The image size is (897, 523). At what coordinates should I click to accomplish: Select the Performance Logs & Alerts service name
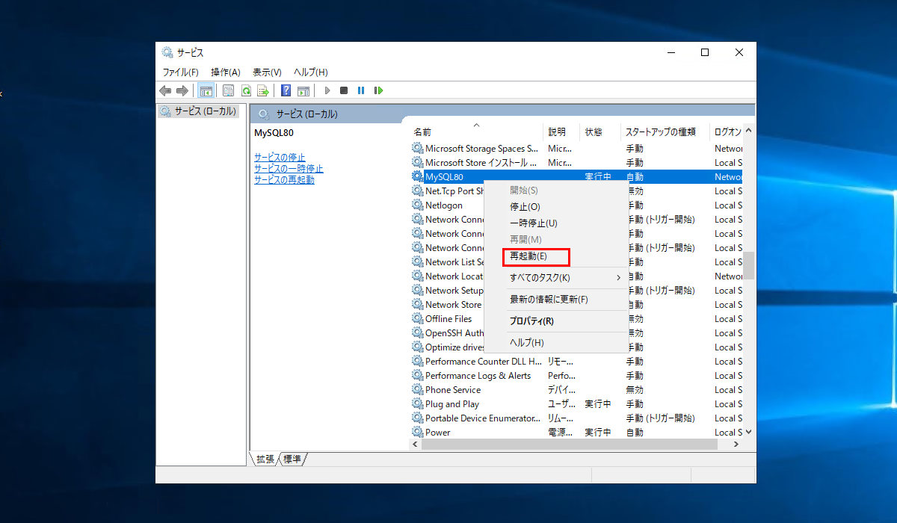(478, 376)
